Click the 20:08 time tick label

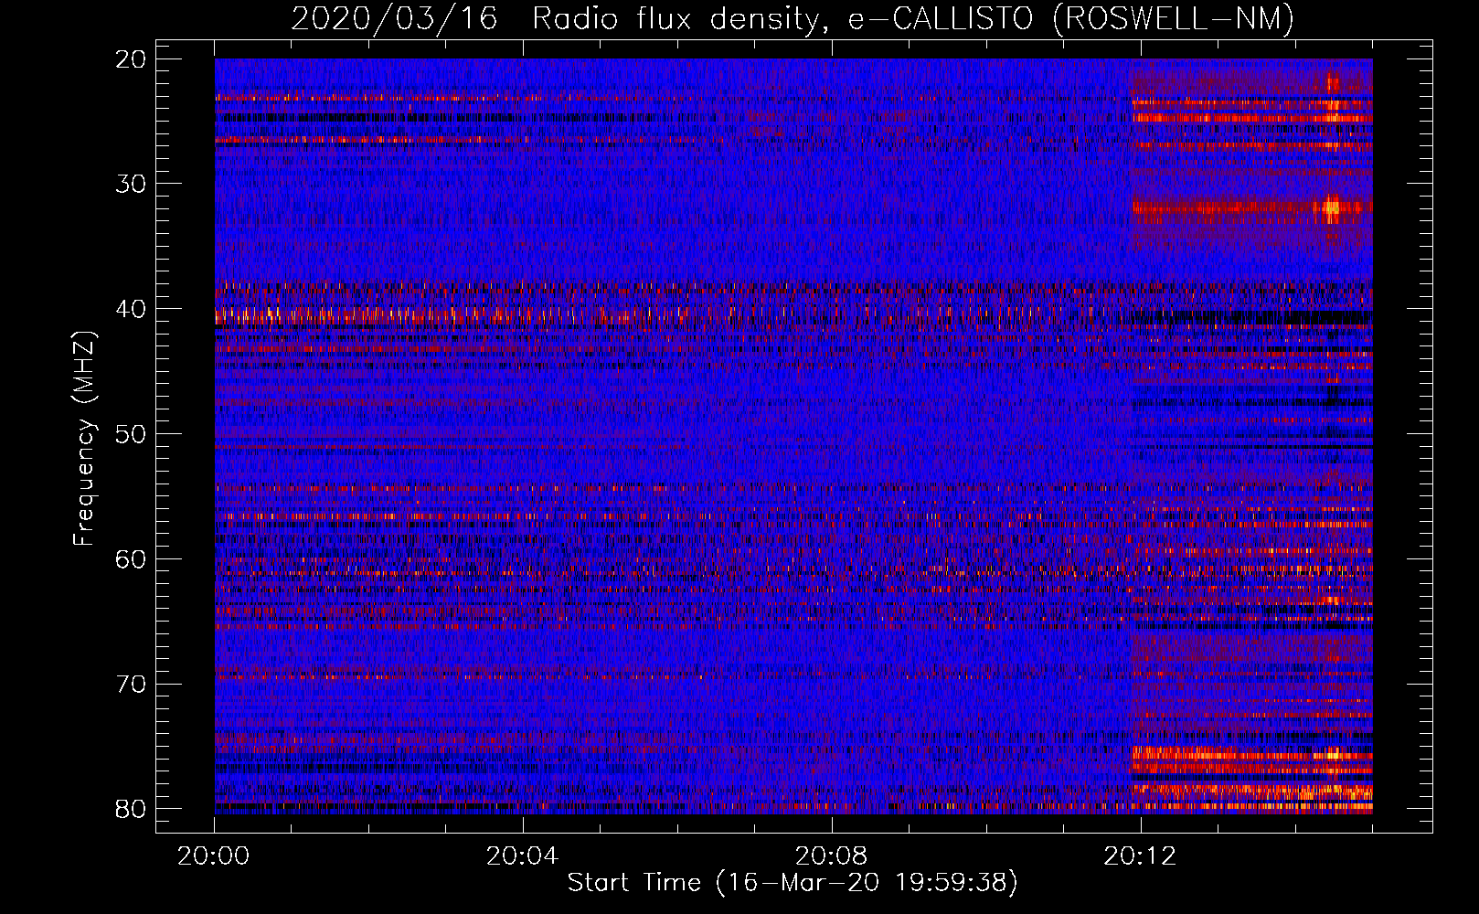831,856
